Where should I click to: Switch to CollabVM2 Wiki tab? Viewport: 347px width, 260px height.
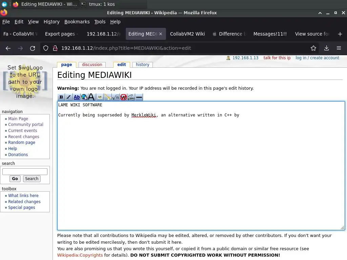coord(187,34)
